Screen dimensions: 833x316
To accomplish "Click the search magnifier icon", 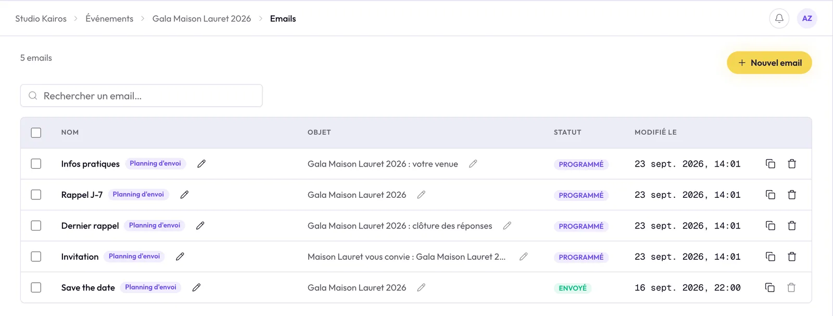I will (x=33, y=96).
